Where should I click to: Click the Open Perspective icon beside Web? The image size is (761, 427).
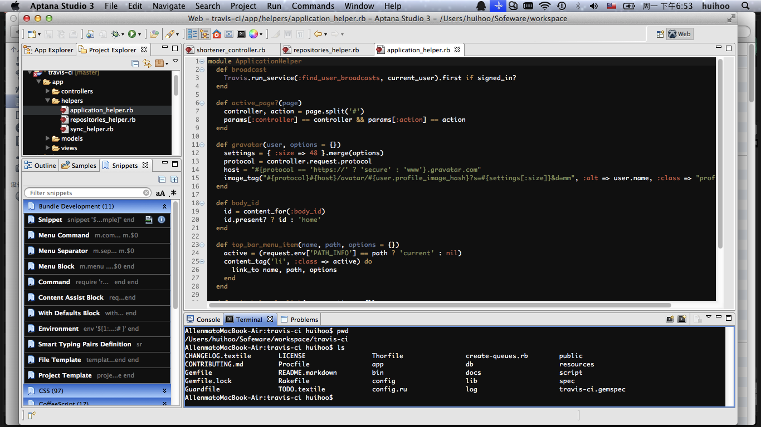pyautogui.click(x=660, y=34)
